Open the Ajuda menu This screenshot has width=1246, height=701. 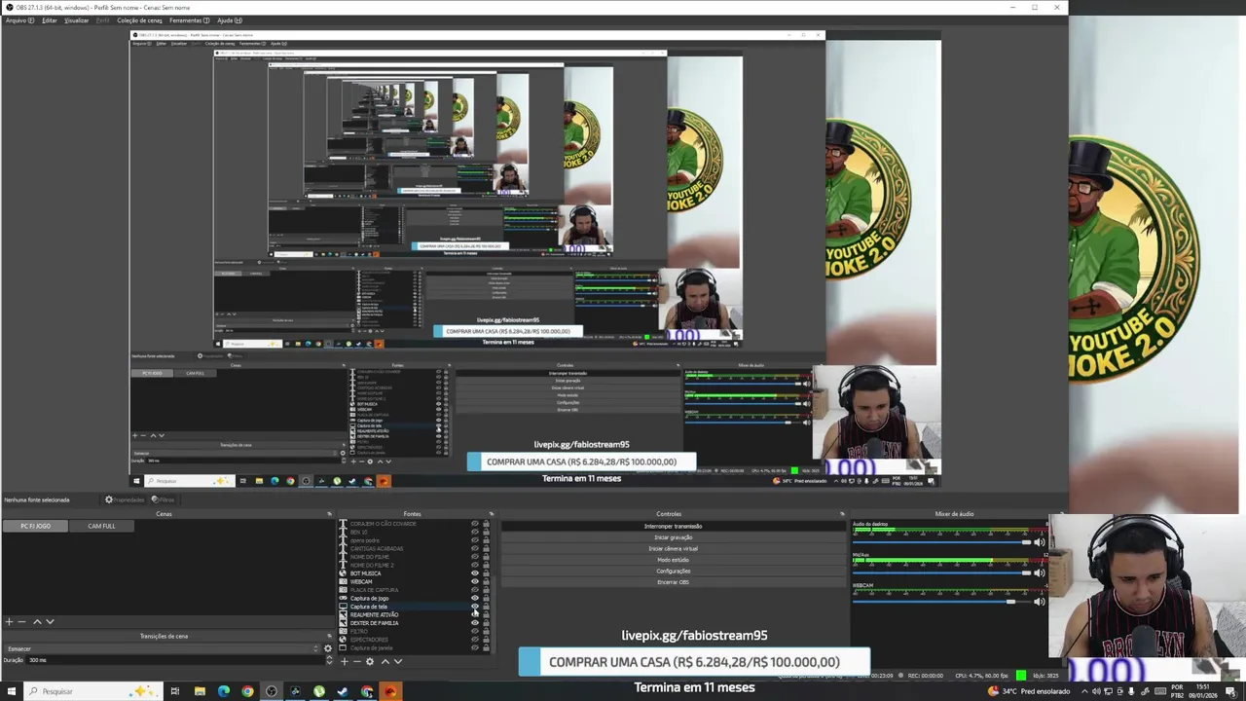coord(230,20)
